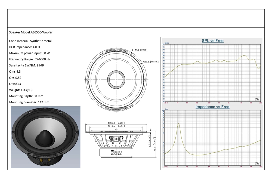Click the SPL vs Freq chart title
This screenshot has width=272, height=192.
coord(212,41)
